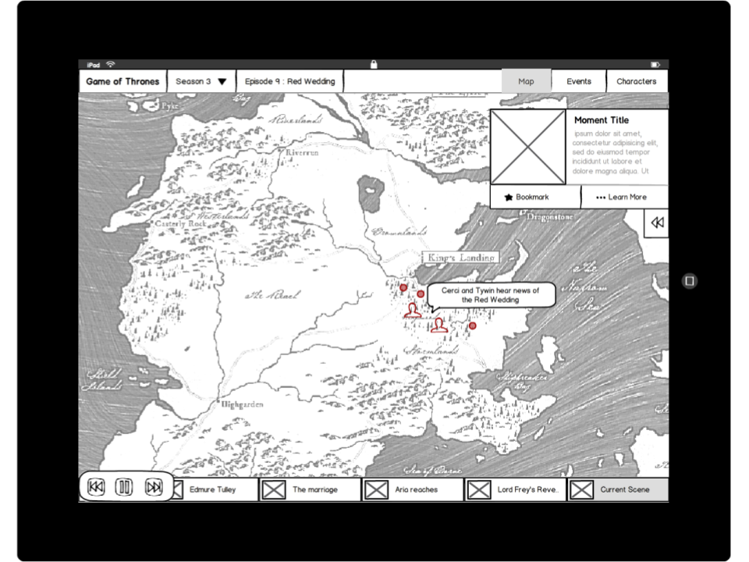
Task: Tap the Dragonstone label on the map
Action: (549, 217)
